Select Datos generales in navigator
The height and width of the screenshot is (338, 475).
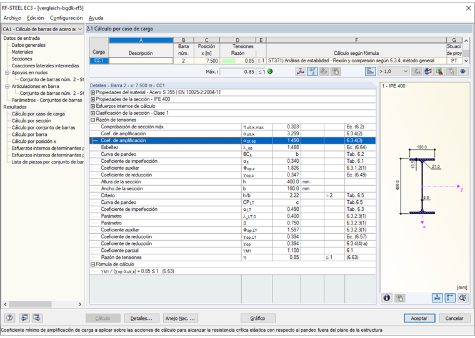[29, 45]
